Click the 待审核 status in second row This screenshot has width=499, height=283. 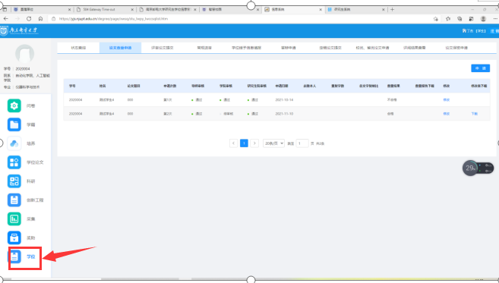[x=228, y=114]
